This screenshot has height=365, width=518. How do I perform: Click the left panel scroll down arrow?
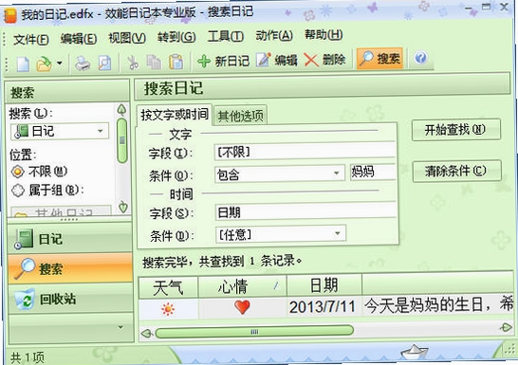coord(123,207)
